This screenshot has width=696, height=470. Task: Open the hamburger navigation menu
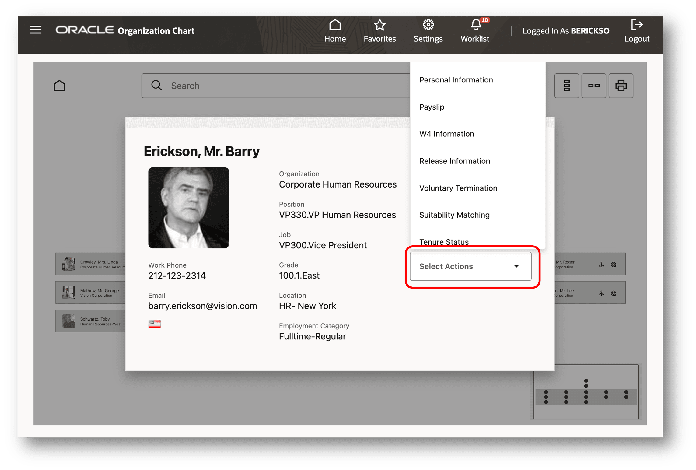36,30
